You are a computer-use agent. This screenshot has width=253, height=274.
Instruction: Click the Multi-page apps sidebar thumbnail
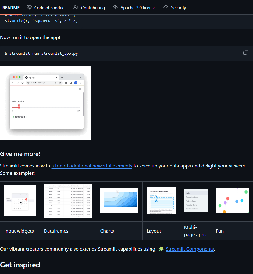point(196,201)
